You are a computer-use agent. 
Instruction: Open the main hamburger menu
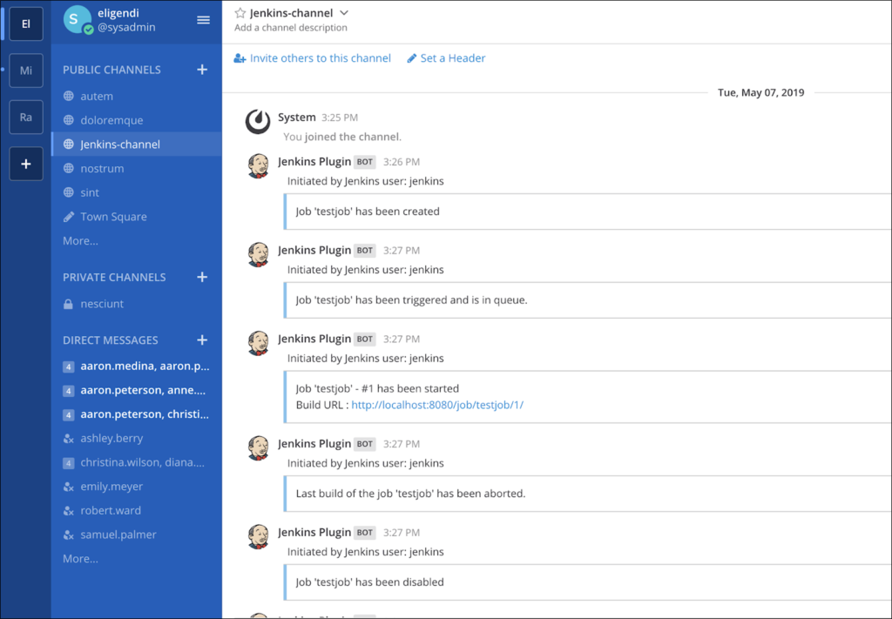click(203, 20)
